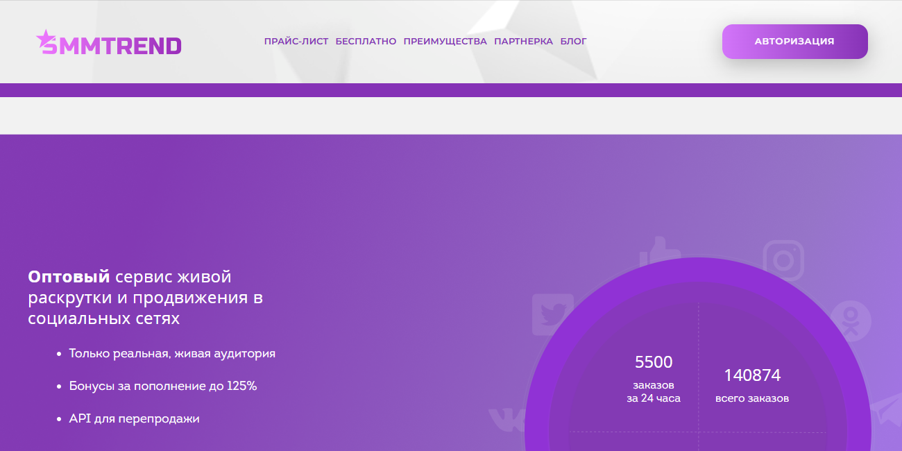Click the star icon in the SMMTREND logo
Viewport: 902px width, 451px height.
click(44, 39)
